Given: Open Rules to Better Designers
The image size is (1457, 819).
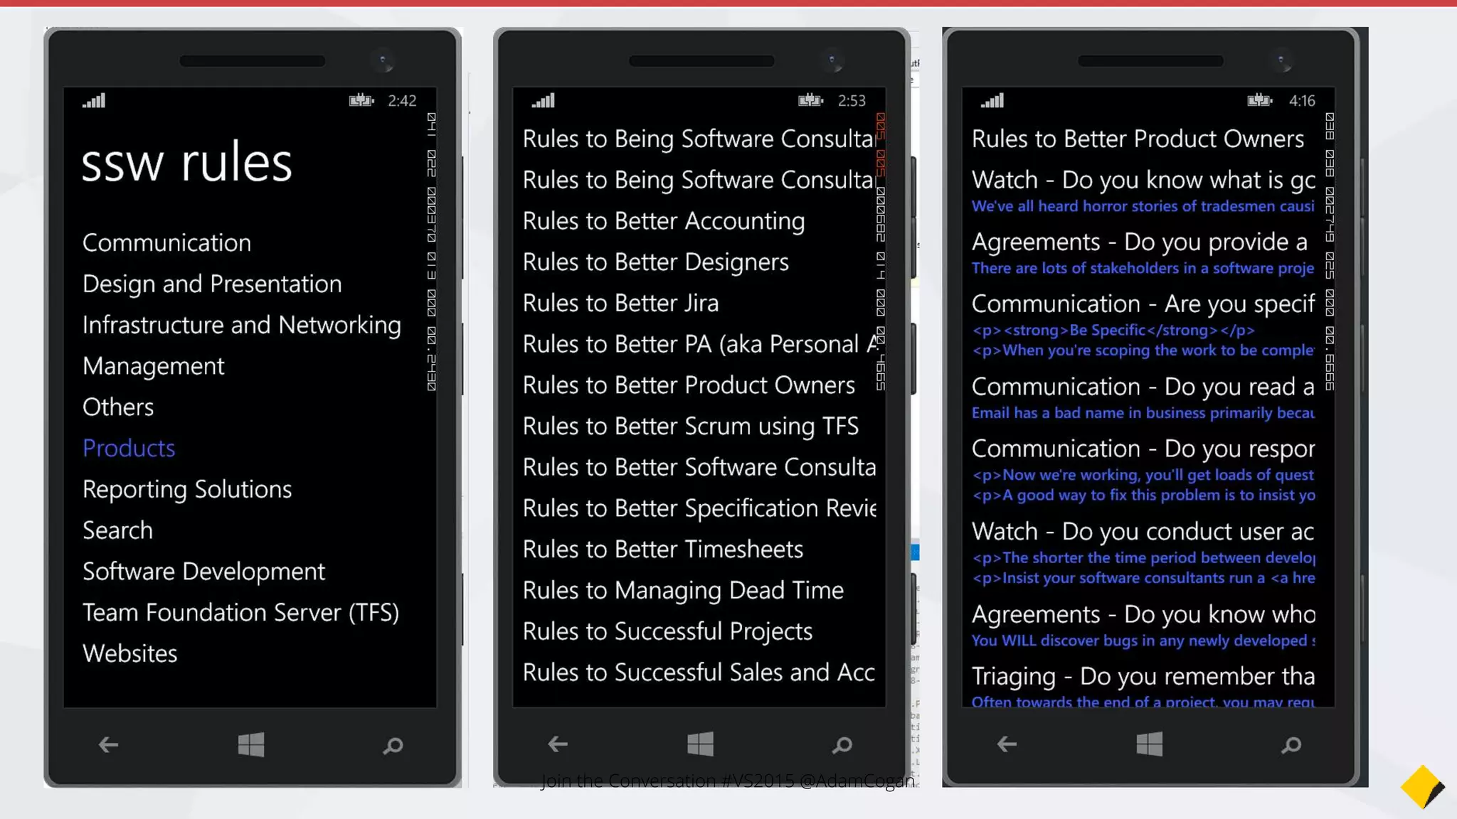Looking at the screenshot, I should (x=655, y=262).
